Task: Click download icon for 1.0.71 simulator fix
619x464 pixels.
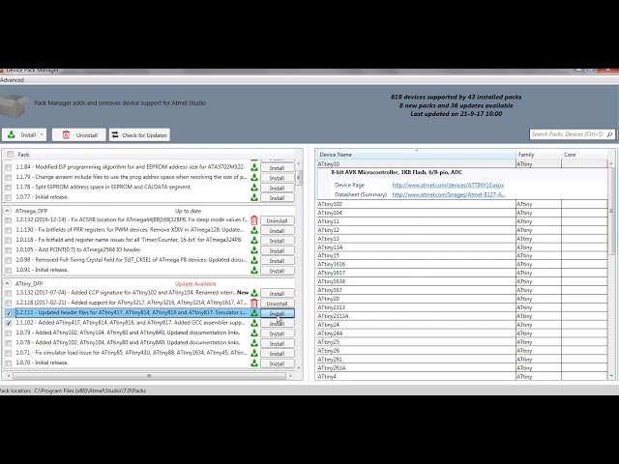Action: coord(254,353)
